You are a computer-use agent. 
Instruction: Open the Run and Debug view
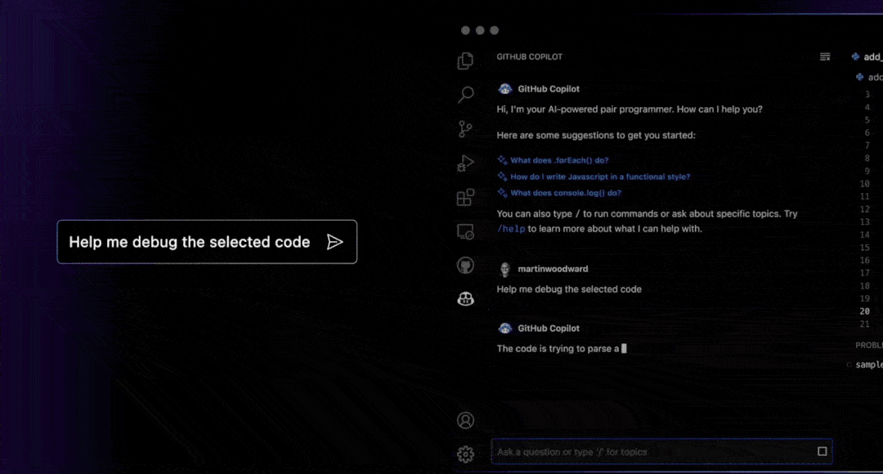[465, 163]
